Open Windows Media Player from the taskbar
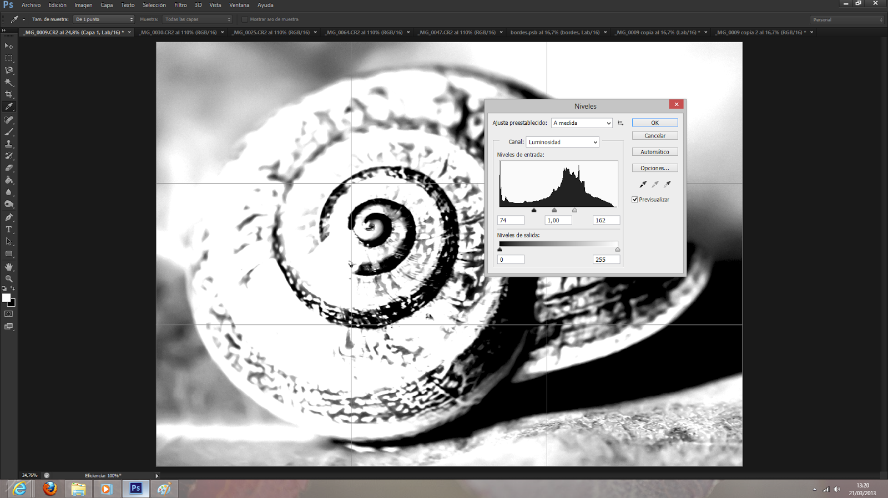This screenshot has height=498, width=888. (106, 489)
